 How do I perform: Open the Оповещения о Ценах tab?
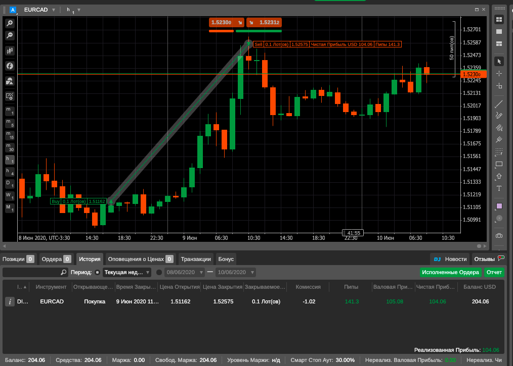141,259
